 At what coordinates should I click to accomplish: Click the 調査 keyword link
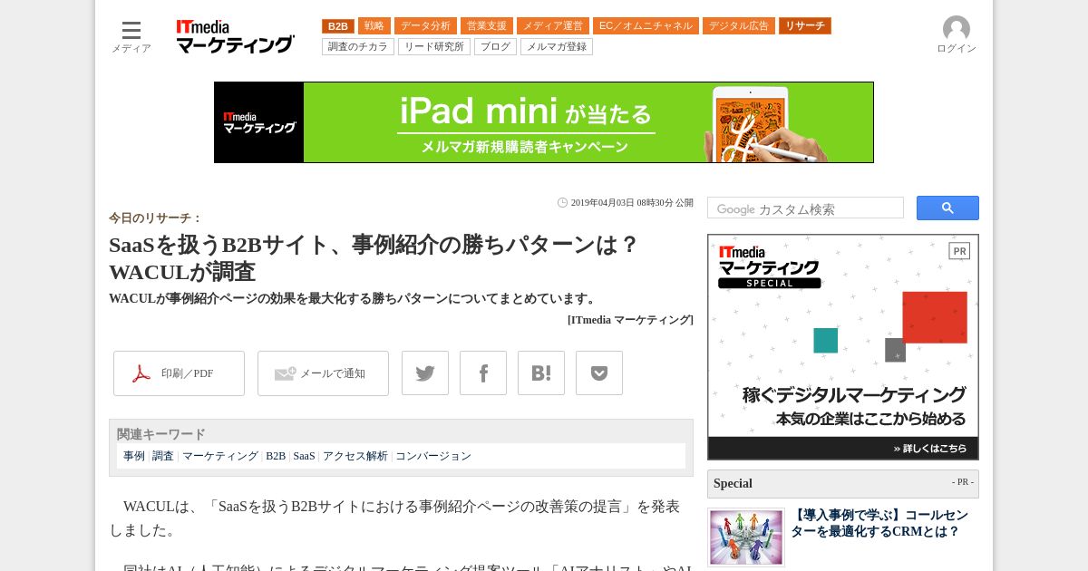tap(163, 456)
